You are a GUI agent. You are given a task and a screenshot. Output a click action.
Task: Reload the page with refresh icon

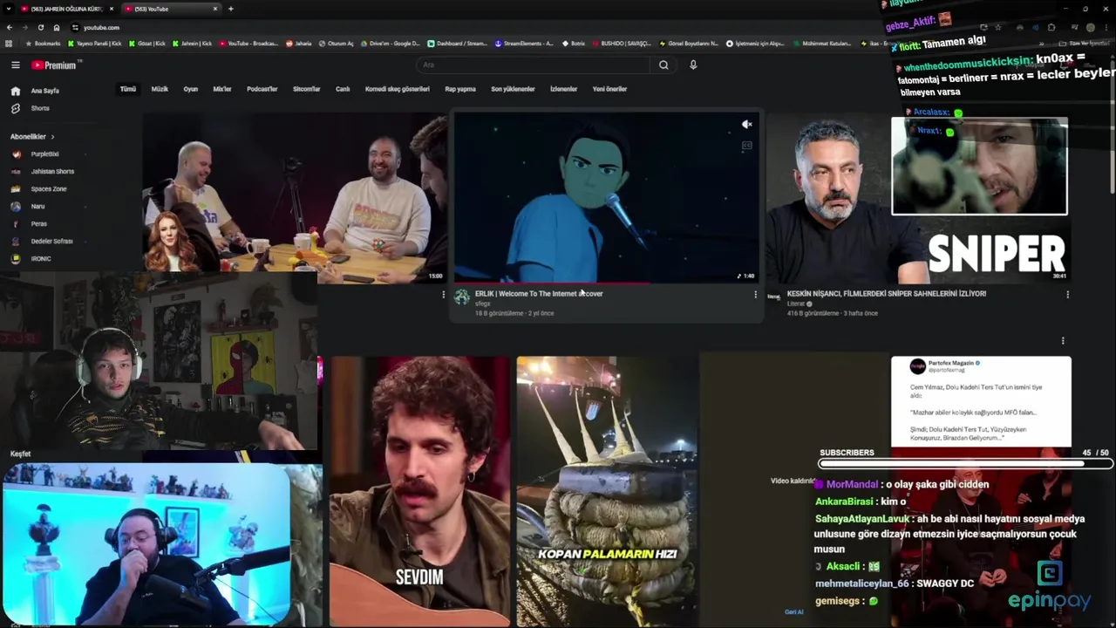coord(40,27)
